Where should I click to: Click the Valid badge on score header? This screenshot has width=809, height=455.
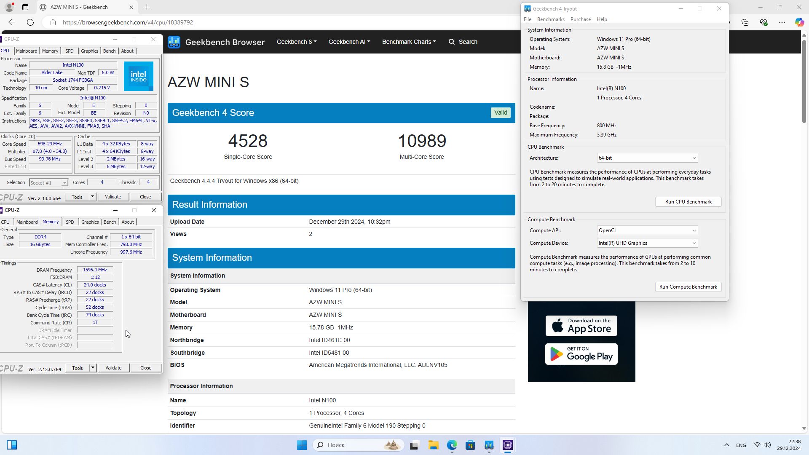pyautogui.click(x=501, y=112)
